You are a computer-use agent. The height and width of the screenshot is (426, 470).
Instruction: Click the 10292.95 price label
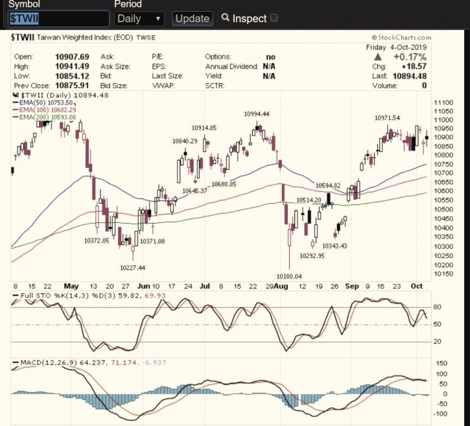(312, 256)
